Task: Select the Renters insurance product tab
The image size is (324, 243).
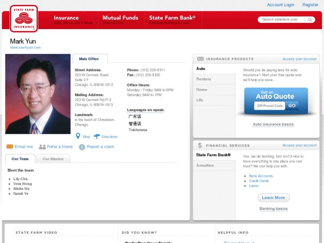Action: coord(214,79)
